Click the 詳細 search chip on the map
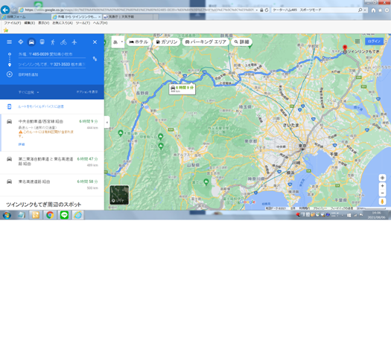The image size is (391, 357). (241, 42)
